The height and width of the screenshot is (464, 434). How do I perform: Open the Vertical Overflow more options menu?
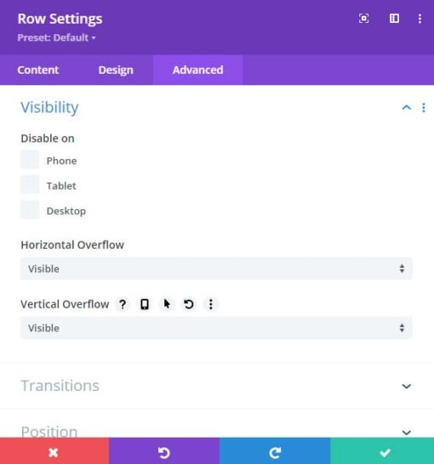click(211, 304)
